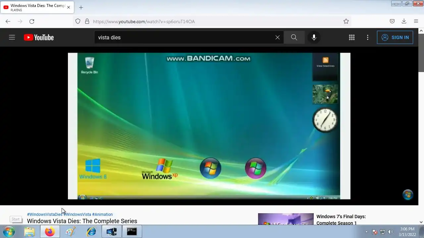Open Windows Explorer from taskbar
The image size is (424, 238).
tap(29, 232)
